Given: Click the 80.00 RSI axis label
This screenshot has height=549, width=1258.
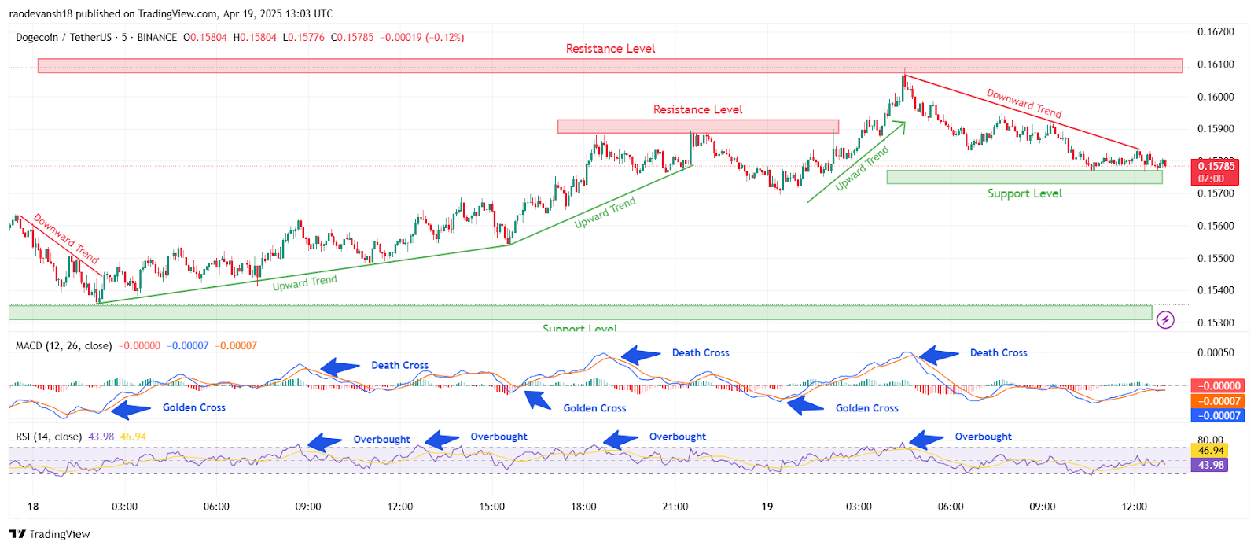Looking at the screenshot, I should click(1211, 440).
